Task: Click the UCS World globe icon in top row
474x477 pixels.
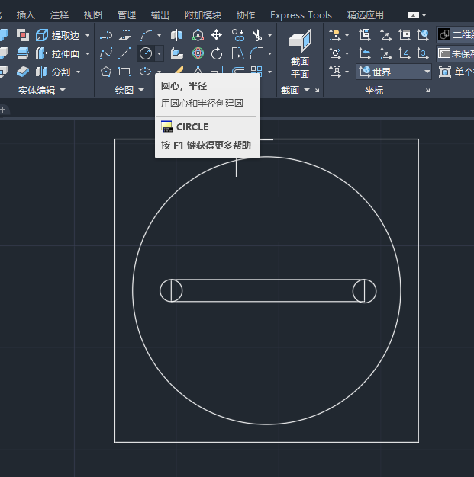Action: (x=423, y=35)
